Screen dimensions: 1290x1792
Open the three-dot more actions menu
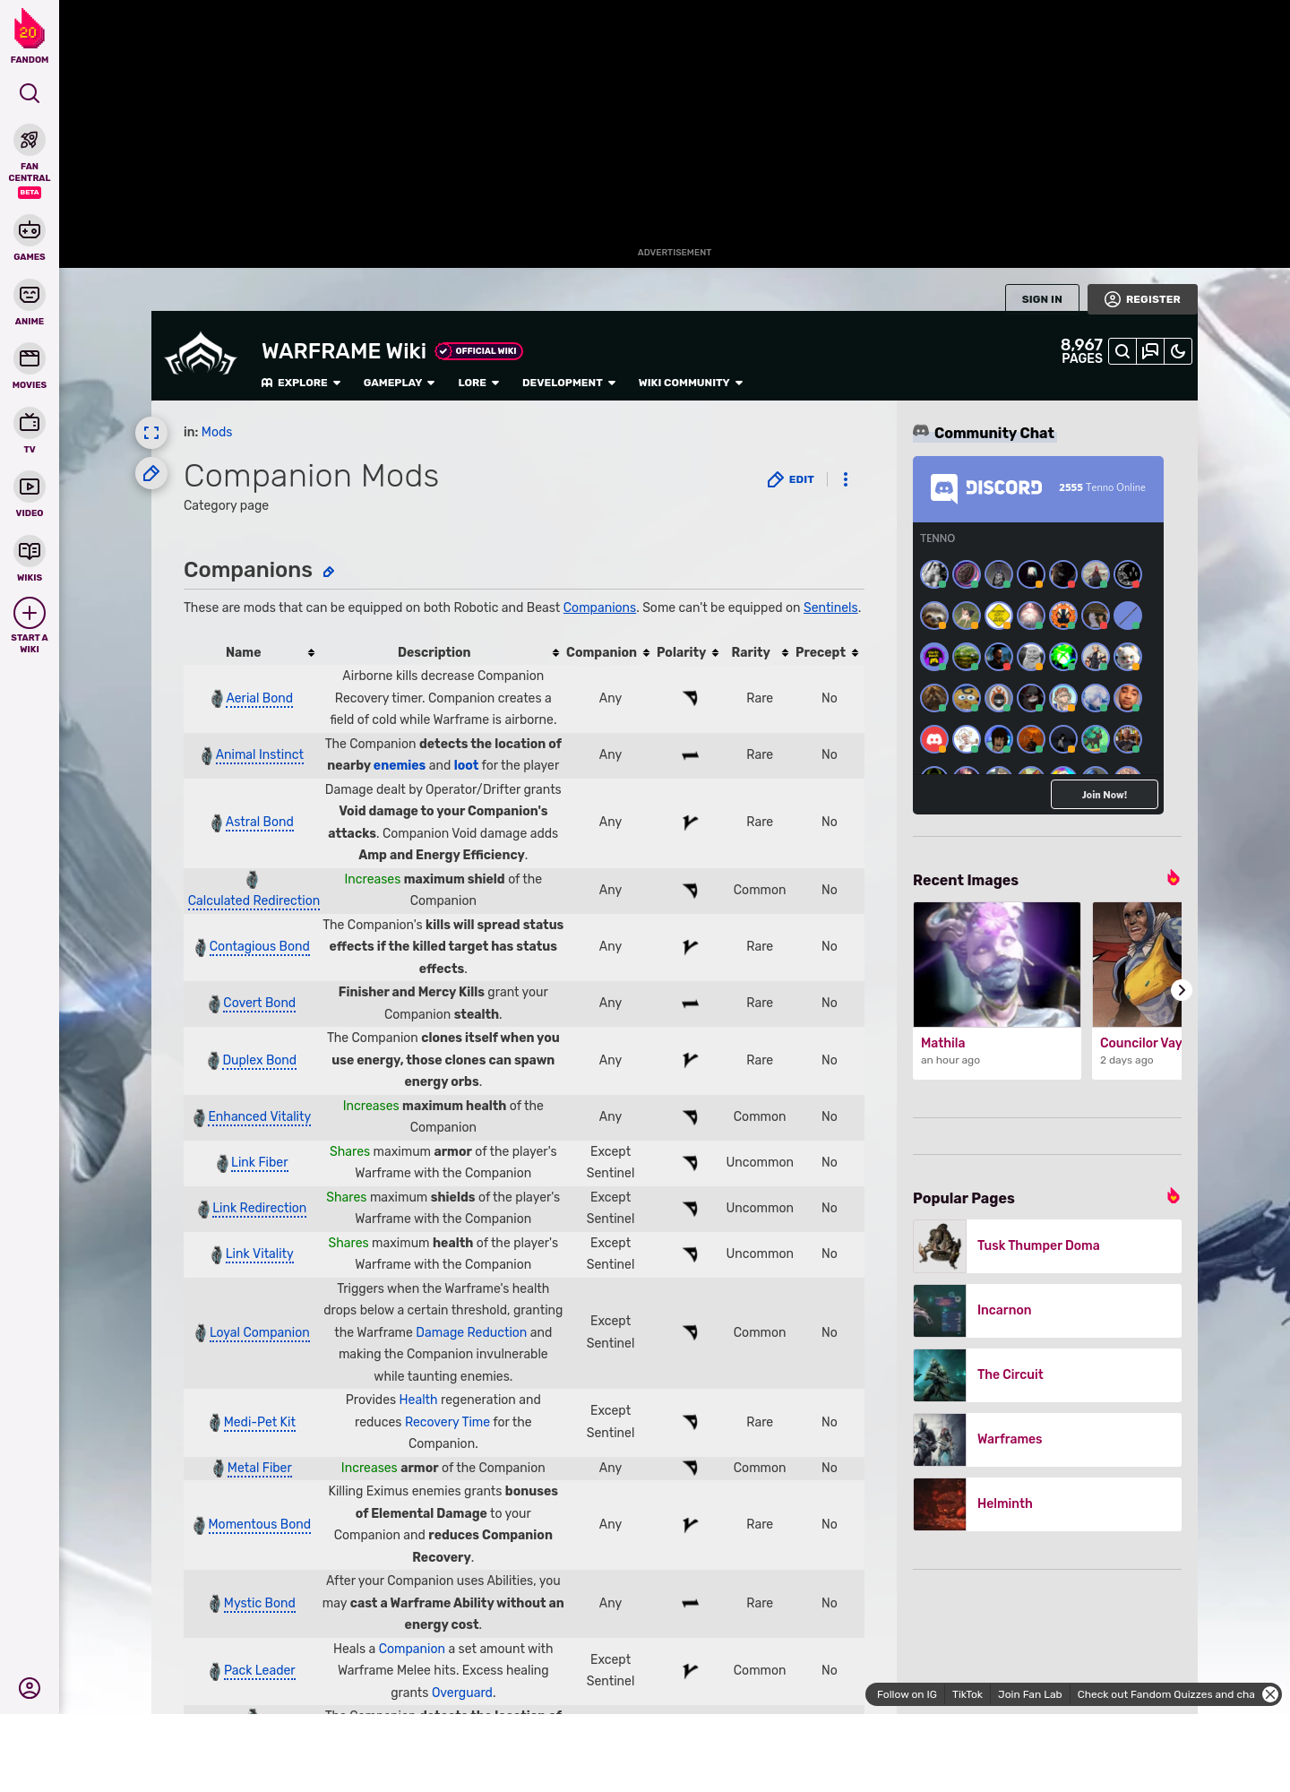(x=845, y=479)
